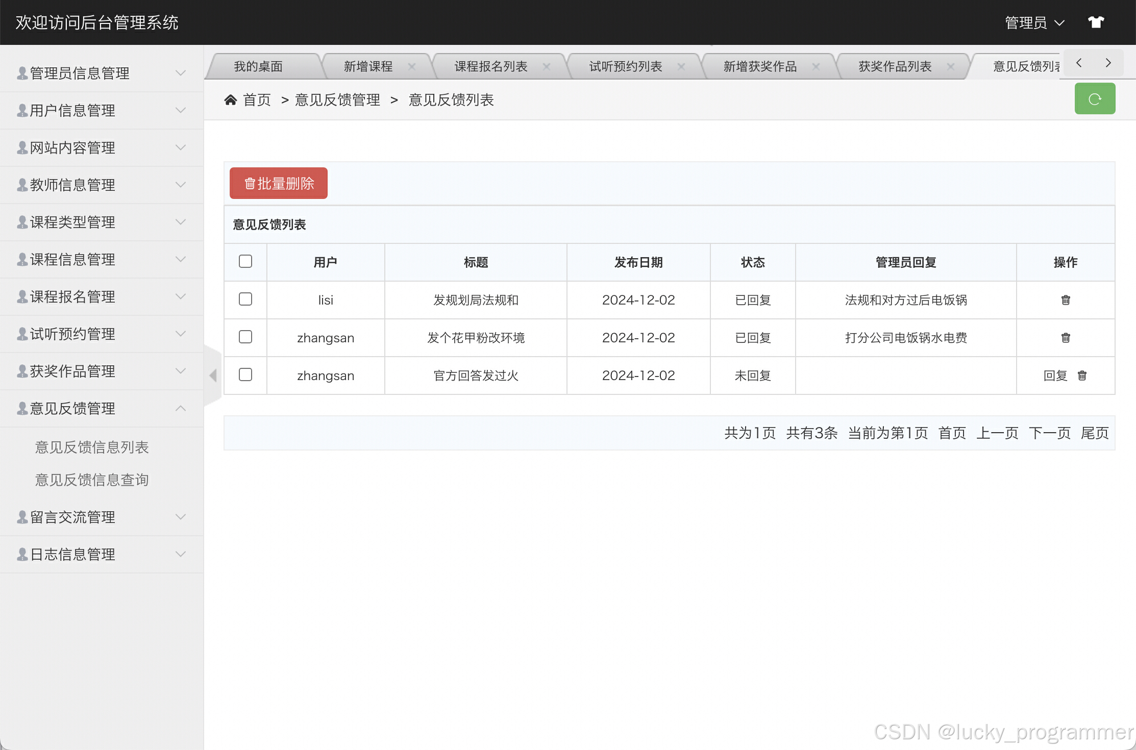
Task: Select the checkbox for 官方回答发过火 row
Action: pyautogui.click(x=245, y=374)
